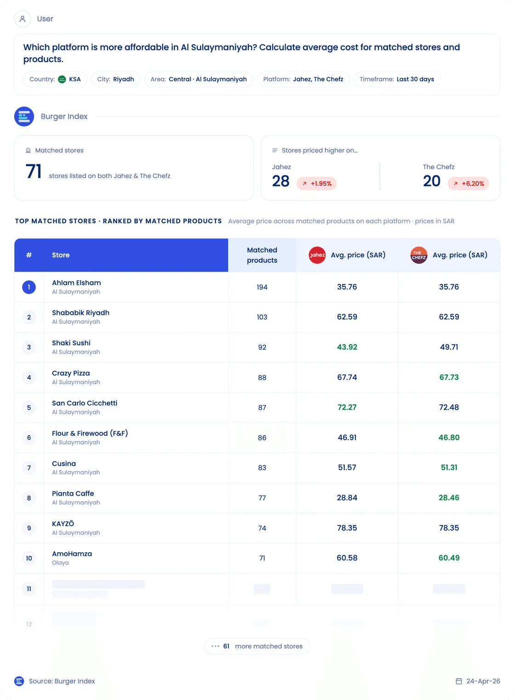Click the 71 matched stores count
Viewport: 515px width, 700px height.
pos(34,172)
